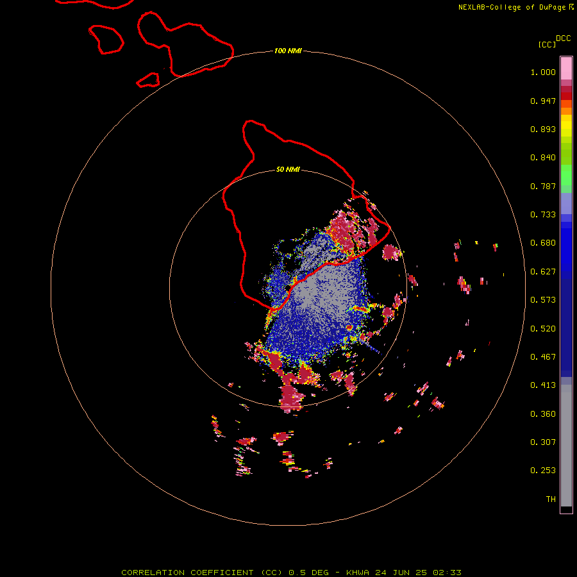577x577 pixels.
Task: Select the 1.000 value on the scale
Action: (543, 72)
